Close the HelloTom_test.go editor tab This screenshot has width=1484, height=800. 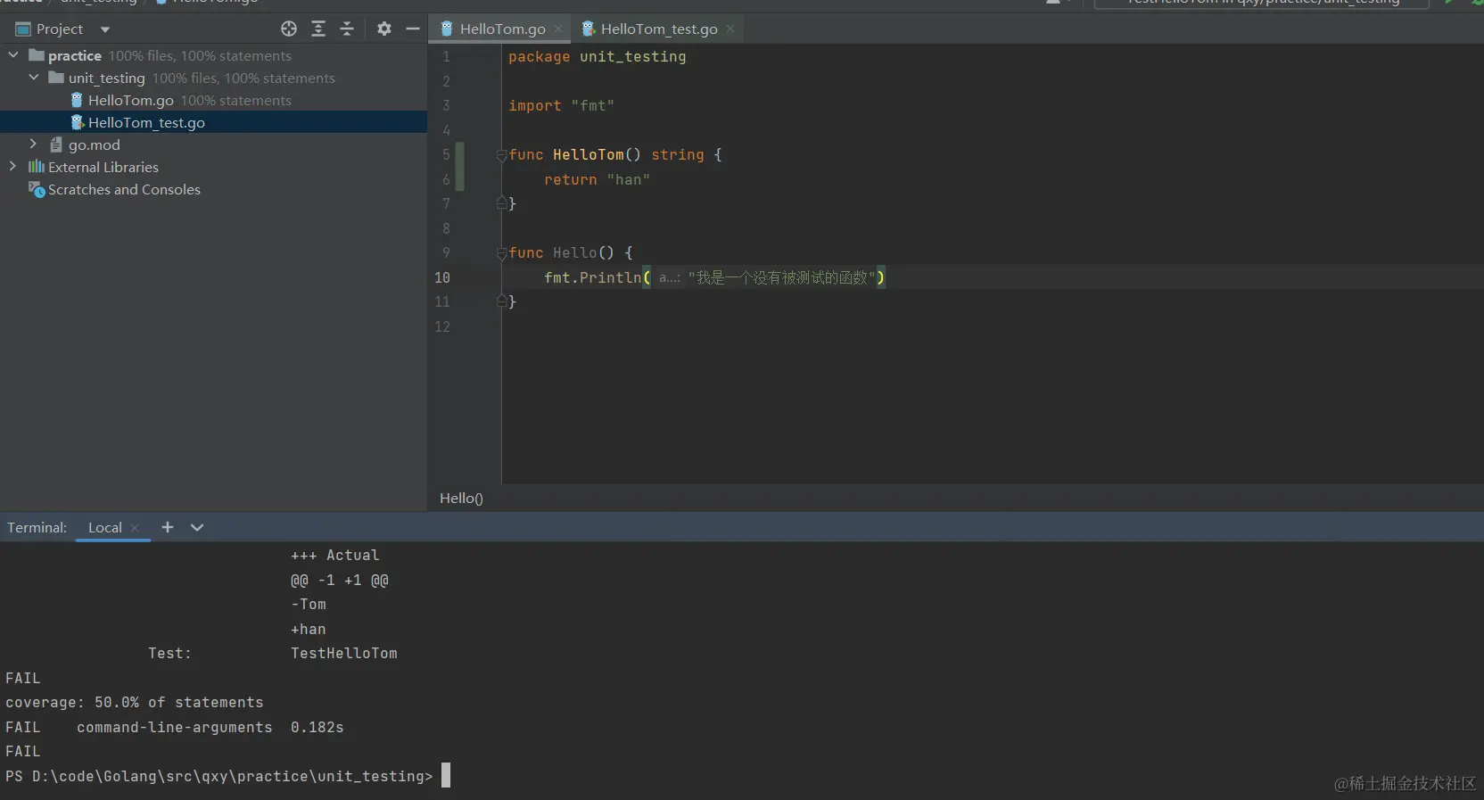coord(730,29)
